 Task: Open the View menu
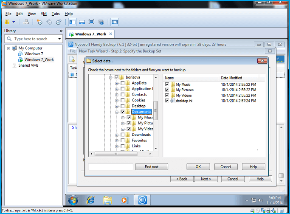31,14
